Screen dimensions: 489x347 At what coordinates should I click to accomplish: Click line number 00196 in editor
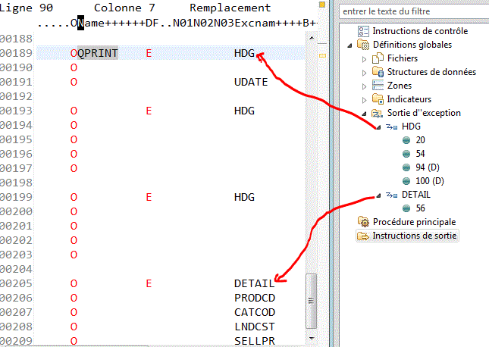[x=16, y=154]
